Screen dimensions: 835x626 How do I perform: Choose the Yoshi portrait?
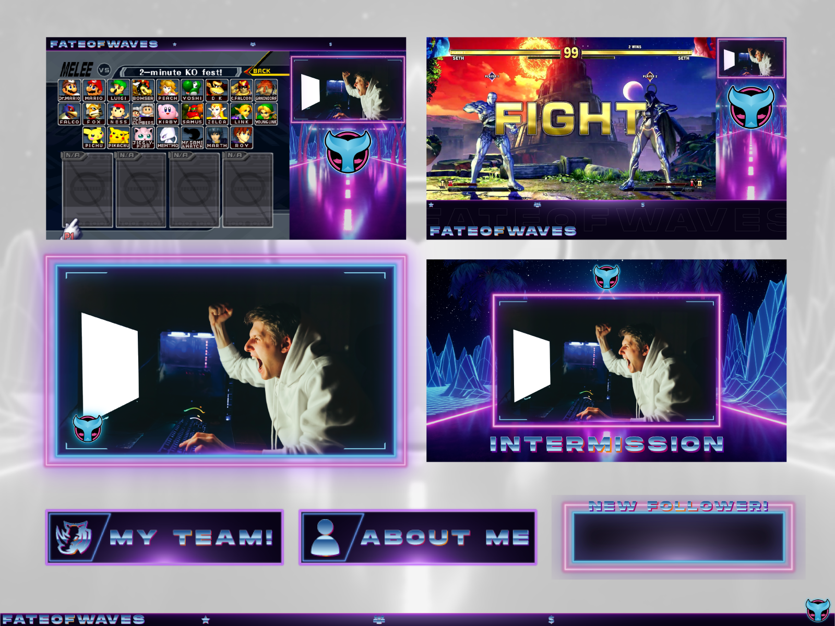pyautogui.click(x=192, y=90)
